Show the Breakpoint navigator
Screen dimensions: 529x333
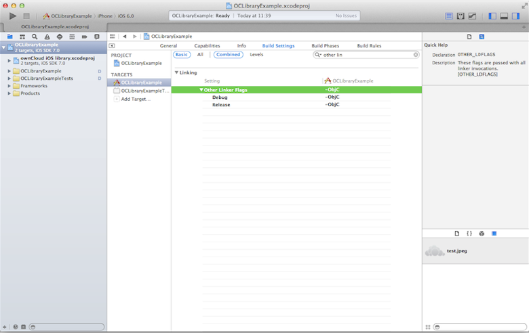[x=84, y=37]
